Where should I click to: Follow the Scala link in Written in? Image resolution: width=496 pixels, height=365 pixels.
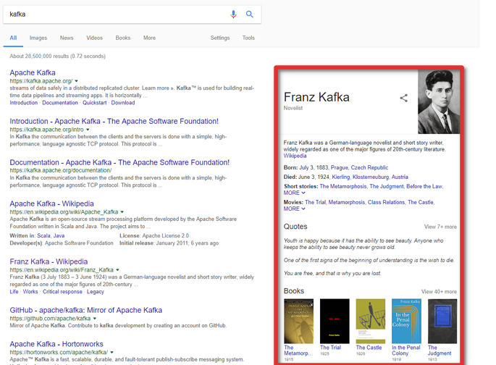pyautogui.click(x=43, y=235)
